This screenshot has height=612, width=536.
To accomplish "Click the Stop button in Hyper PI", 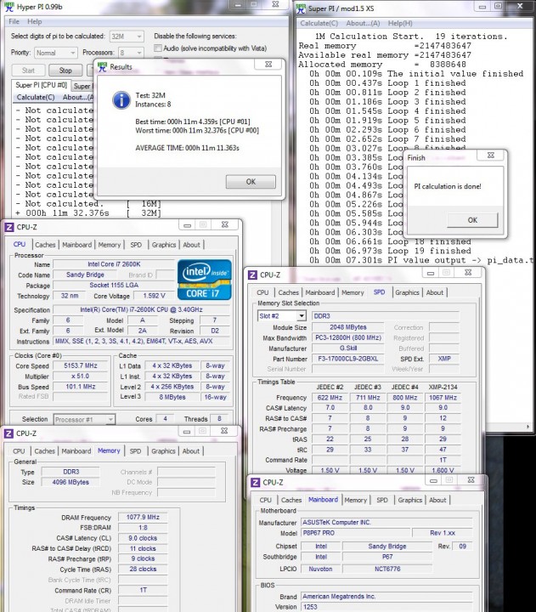I will [65, 71].
